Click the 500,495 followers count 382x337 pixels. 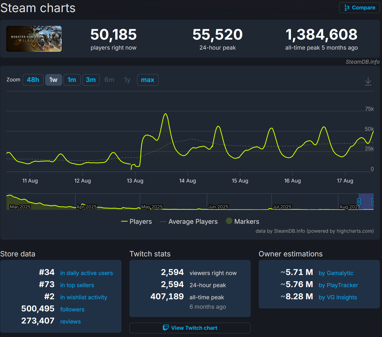click(x=38, y=309)
